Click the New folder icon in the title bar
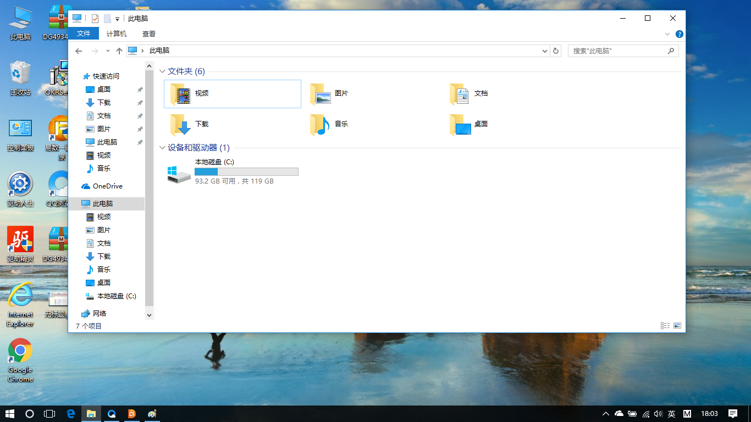The width and height of the screenshot is (751, 422). click(x=107, y=18)
